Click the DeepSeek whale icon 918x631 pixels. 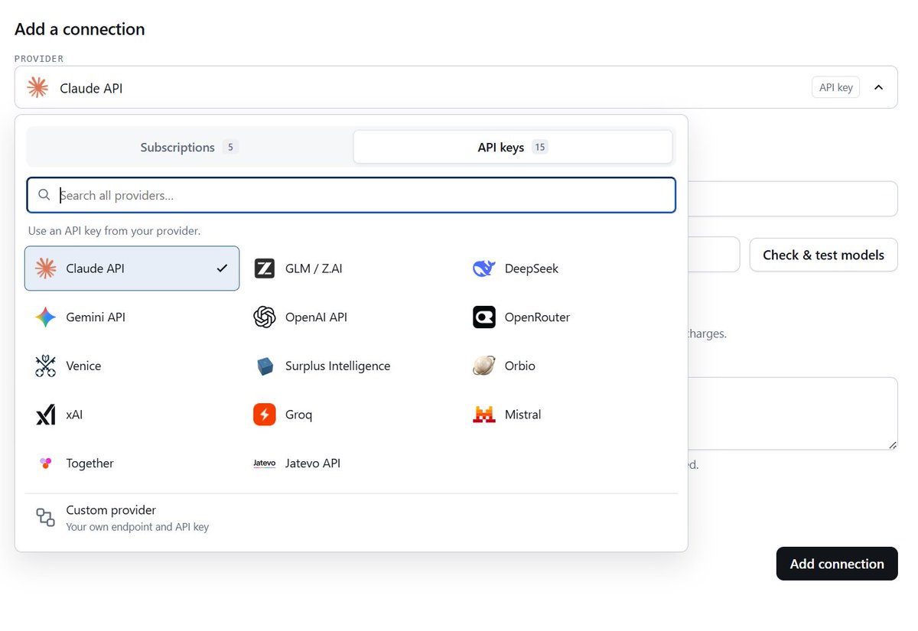(x=484, y=268)
